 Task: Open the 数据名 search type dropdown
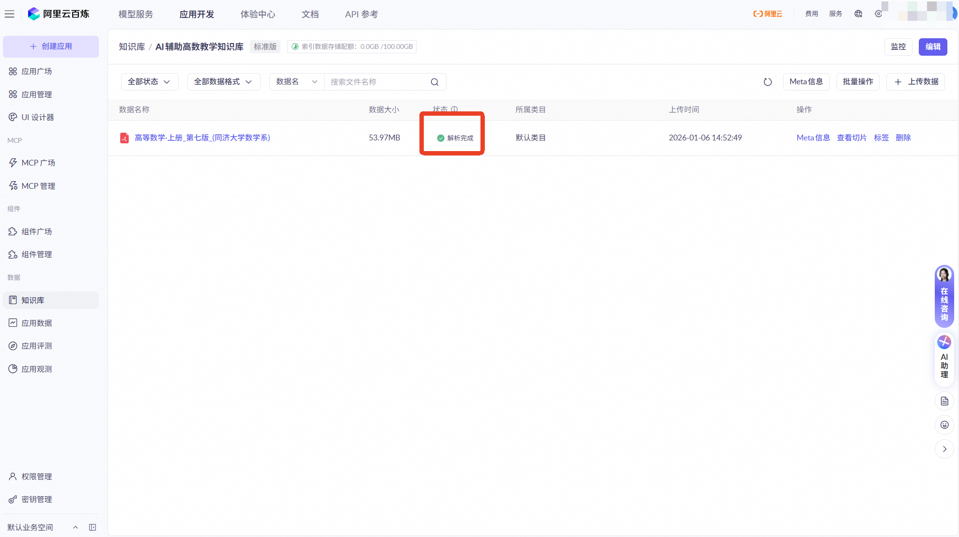(x=296, y=82)
